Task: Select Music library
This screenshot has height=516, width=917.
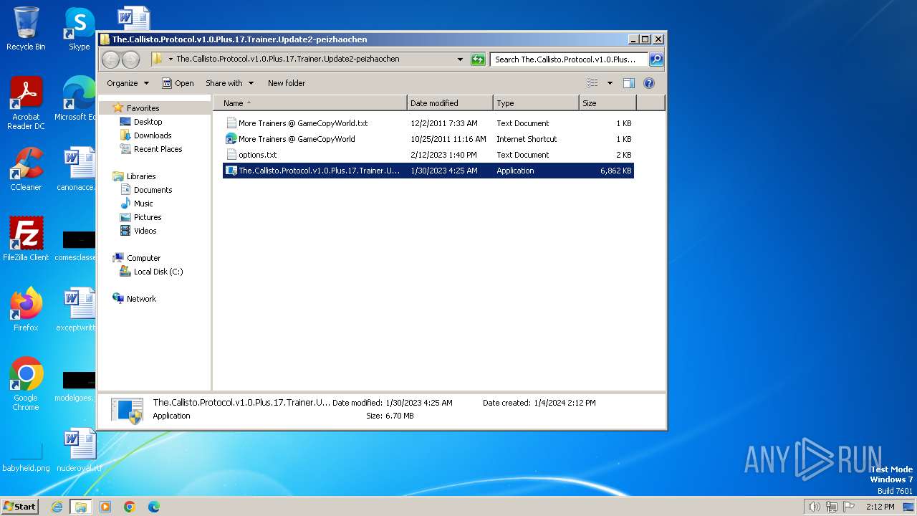Action: 143,204
